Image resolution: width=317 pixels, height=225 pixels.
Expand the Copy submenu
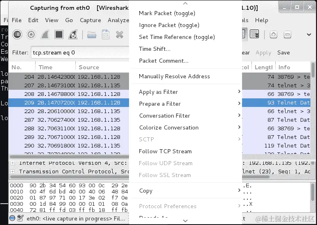click(185, 191)
